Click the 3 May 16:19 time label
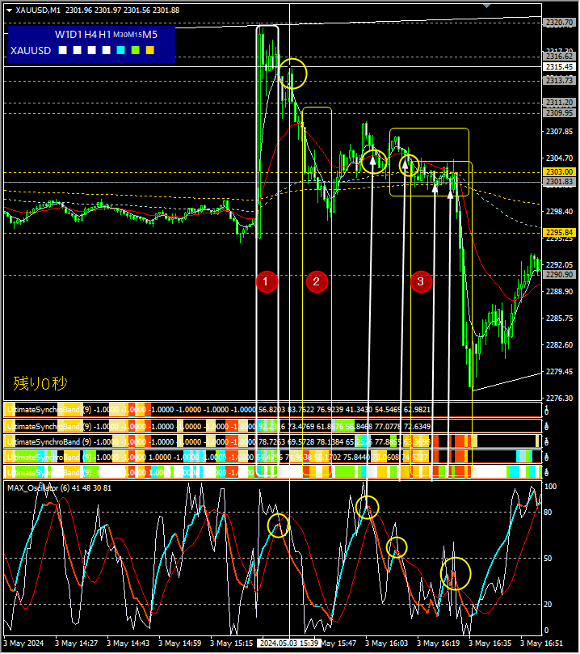The width and height of the screenshot is (580, 654). click(x=438, y=643)
